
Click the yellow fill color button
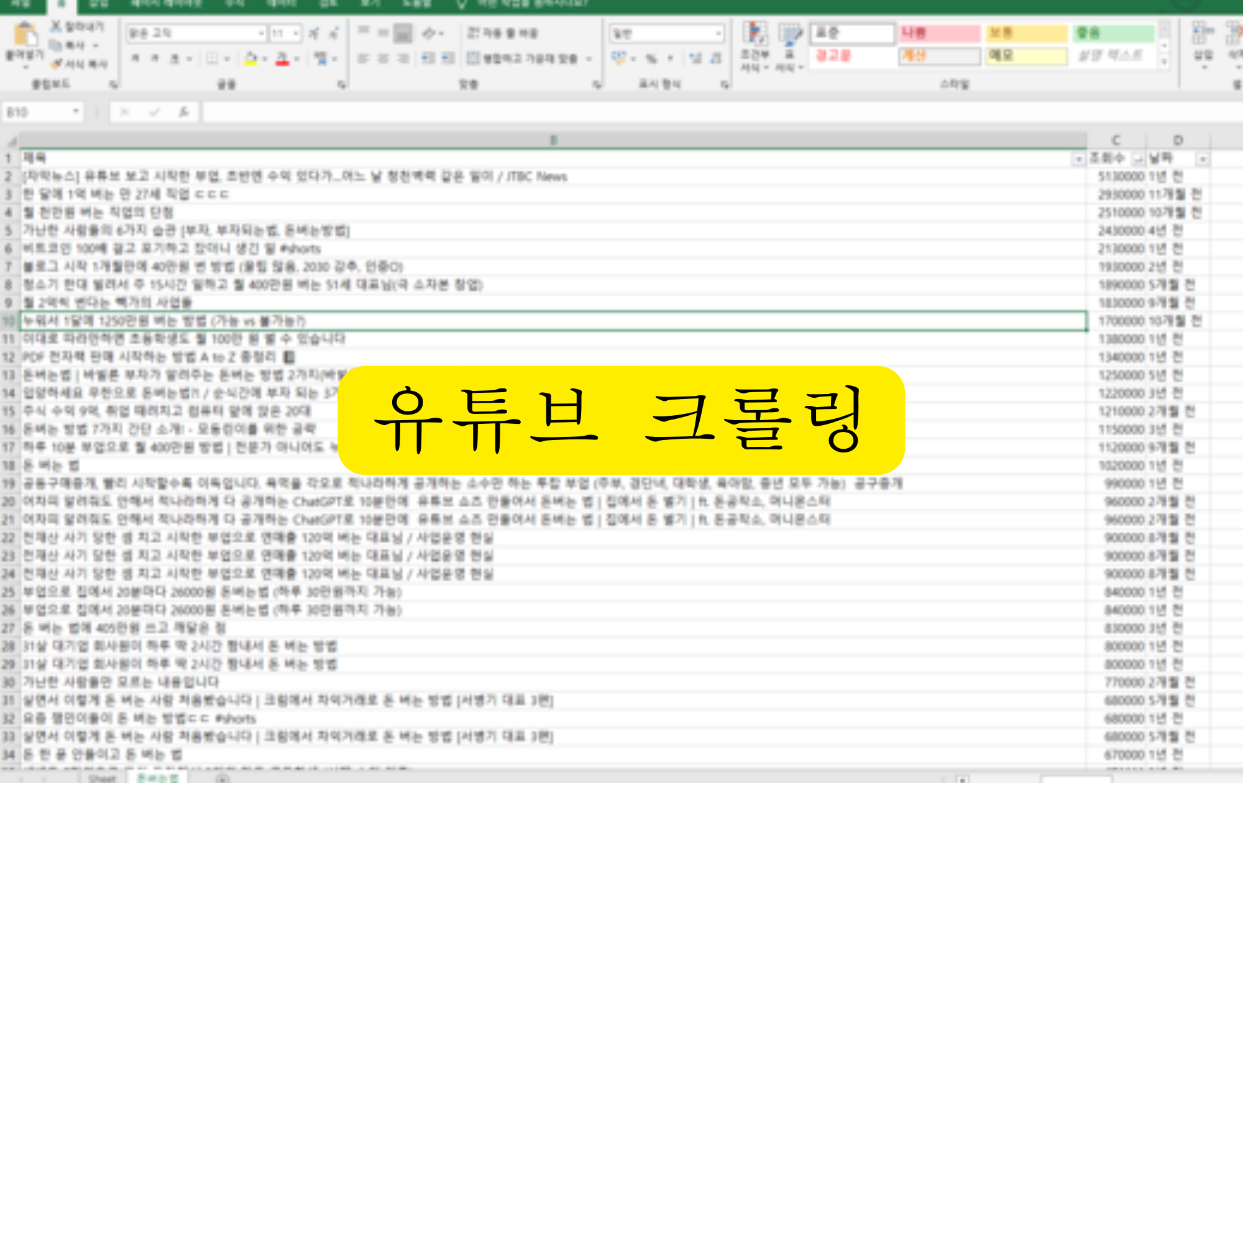click(251, 58)
